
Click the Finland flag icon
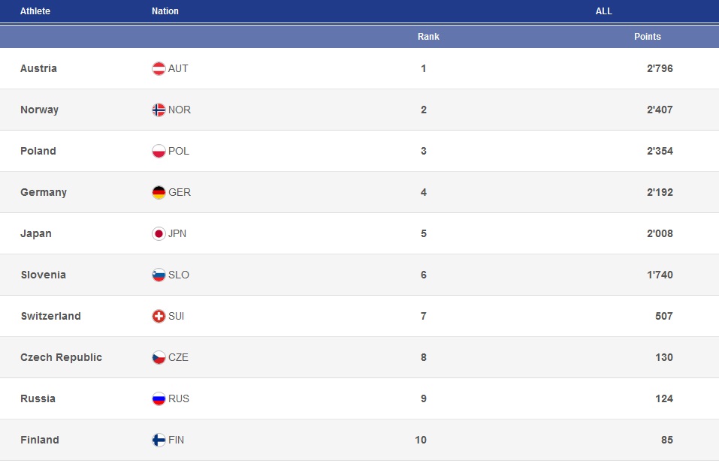(159, 440)
